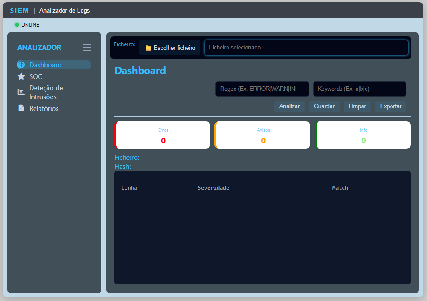
Task: Select the Erros counter card
Action: click(x=162, y=135)
